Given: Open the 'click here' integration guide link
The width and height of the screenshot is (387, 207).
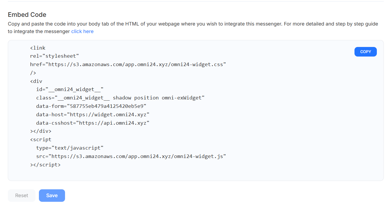Looking at the screenshot, I should (82, 31).
